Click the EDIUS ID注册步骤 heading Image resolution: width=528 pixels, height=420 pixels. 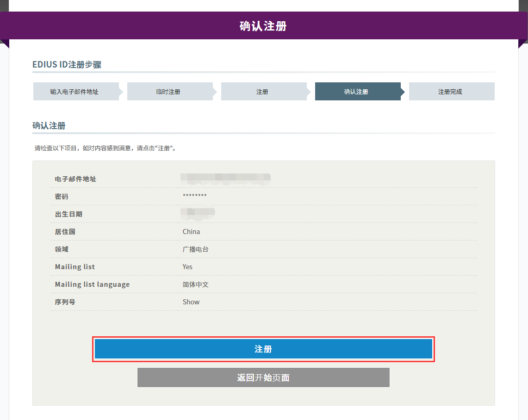[x=67, y=65]
